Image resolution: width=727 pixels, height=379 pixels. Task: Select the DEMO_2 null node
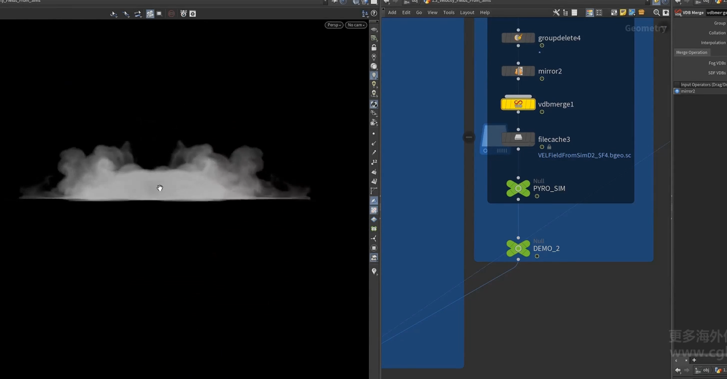[x=518, y=248]
